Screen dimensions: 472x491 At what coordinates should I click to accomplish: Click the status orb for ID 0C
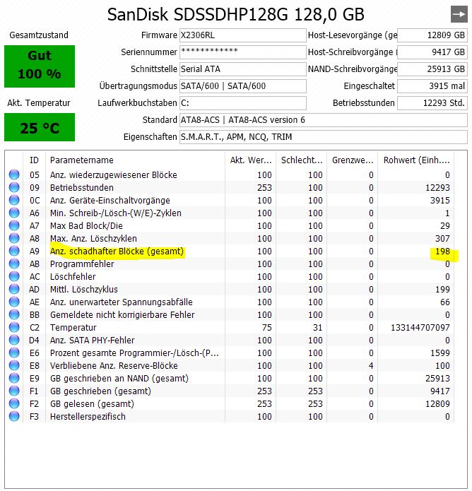pos(14,200)
